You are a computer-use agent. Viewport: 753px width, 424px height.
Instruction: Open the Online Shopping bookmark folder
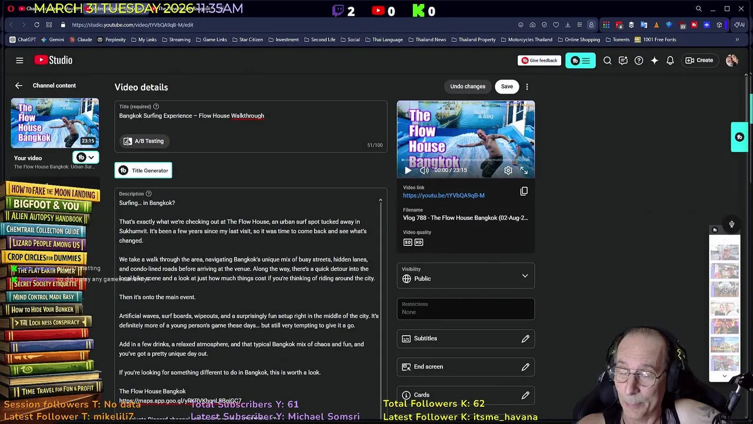pyautogui.click(x=578, y=39)
